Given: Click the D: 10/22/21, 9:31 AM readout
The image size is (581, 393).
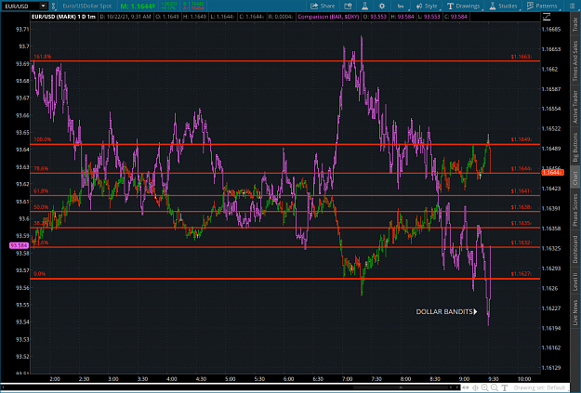Looking at the screenshot, I should [x=125, y=17].
